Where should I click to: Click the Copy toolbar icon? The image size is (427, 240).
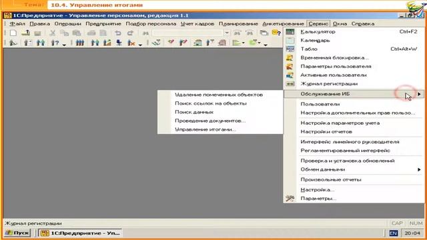tap(64, 33)
